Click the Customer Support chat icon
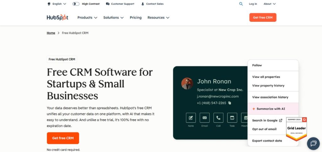The image size is (322, 152). pyautogui.click(x=108, y=4)
